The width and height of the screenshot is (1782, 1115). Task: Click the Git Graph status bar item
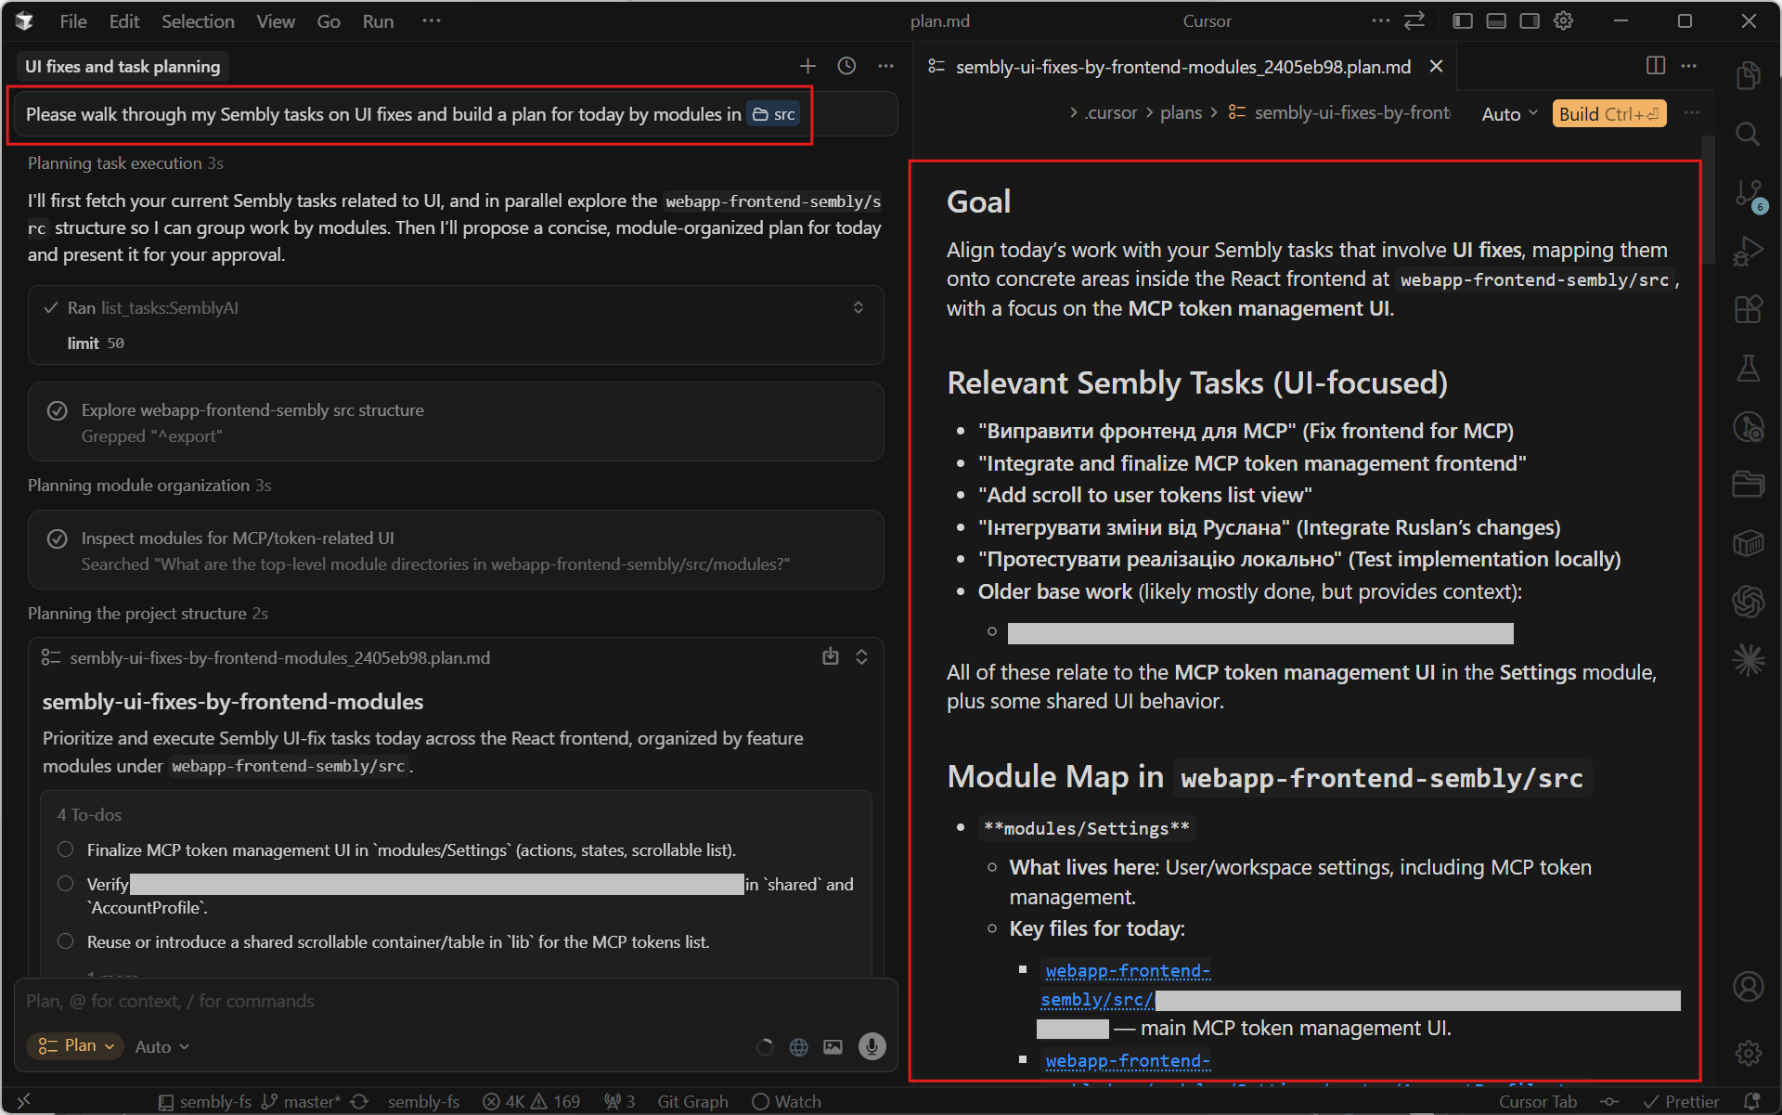[x=692, y=1101]
